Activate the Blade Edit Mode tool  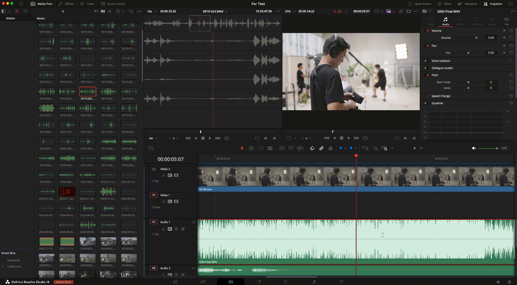click(270, 148)
